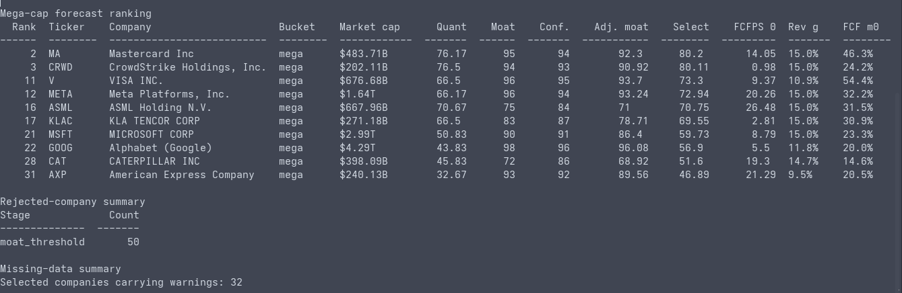The height and width of the screenshot is (293, 902).
Task: Select American Express Company text
Action: (x=182, y=175)
